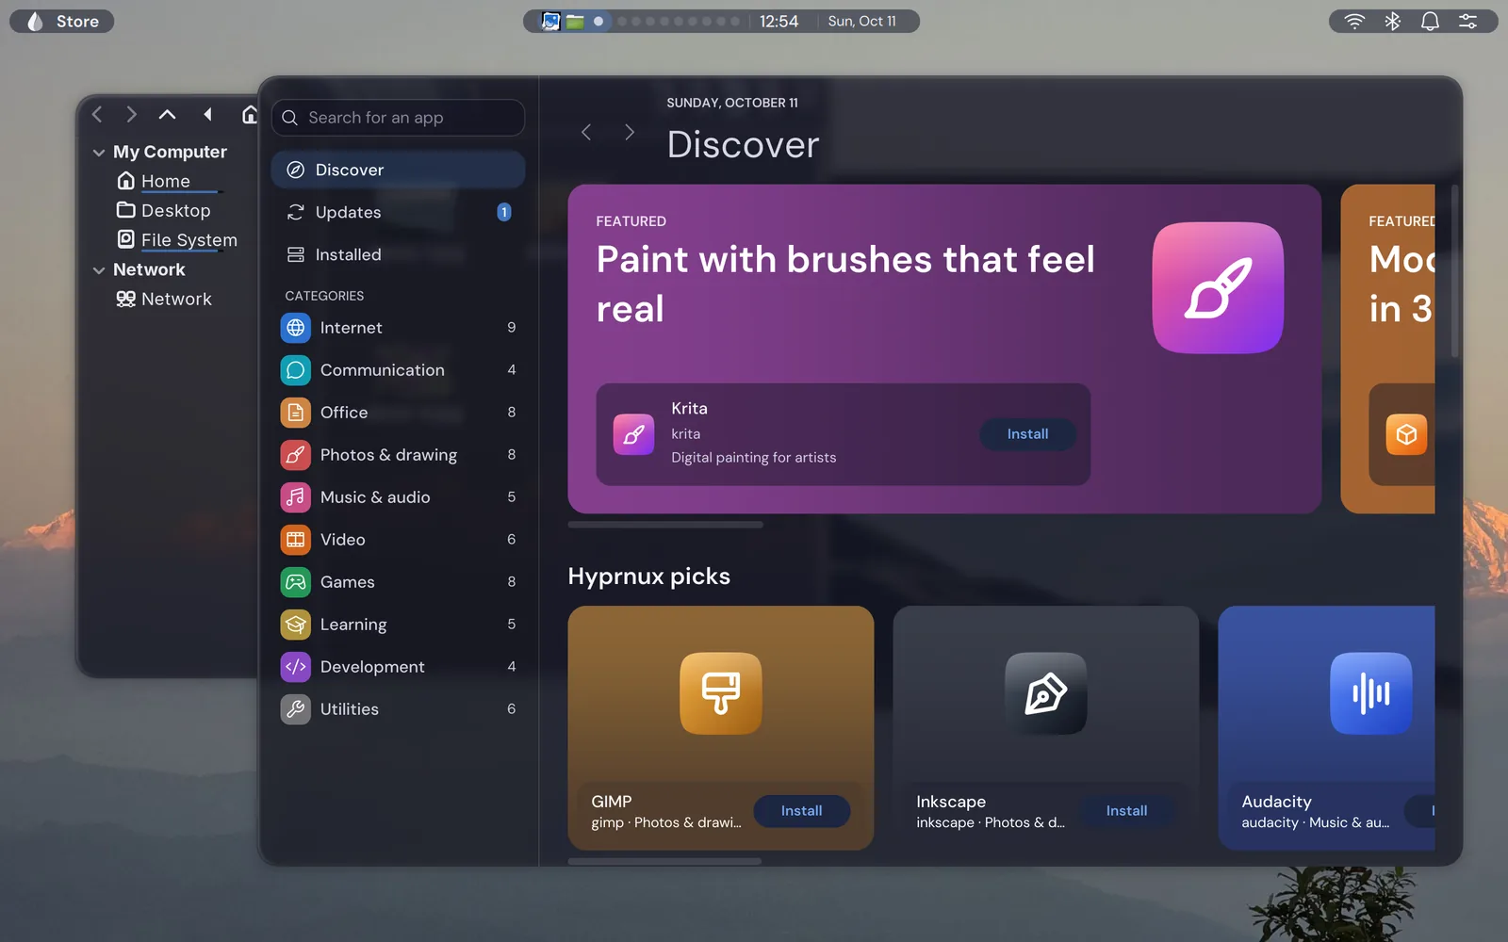Select the Discover sidebar item
The height and width of the screenshot is (942, 1508).
pyautogui.click(x=398, y=170)
